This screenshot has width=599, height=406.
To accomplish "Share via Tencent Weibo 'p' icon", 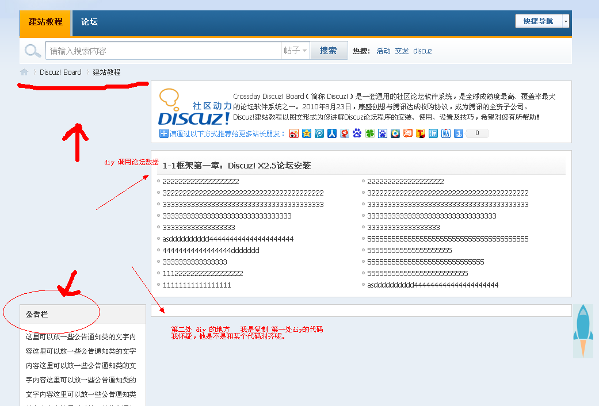I will pos(319,133).
